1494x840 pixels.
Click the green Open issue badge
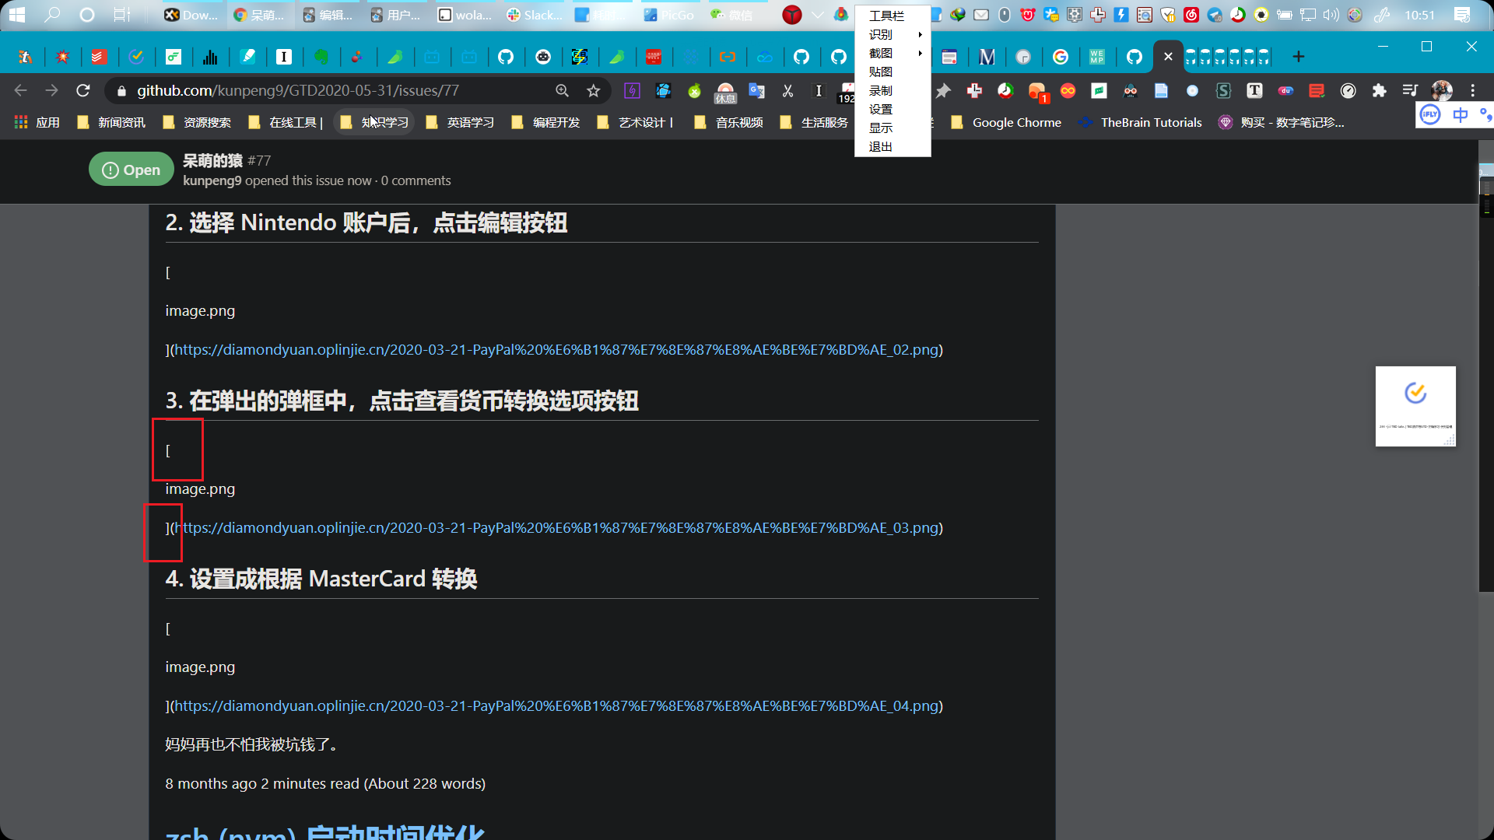(132, 170)
